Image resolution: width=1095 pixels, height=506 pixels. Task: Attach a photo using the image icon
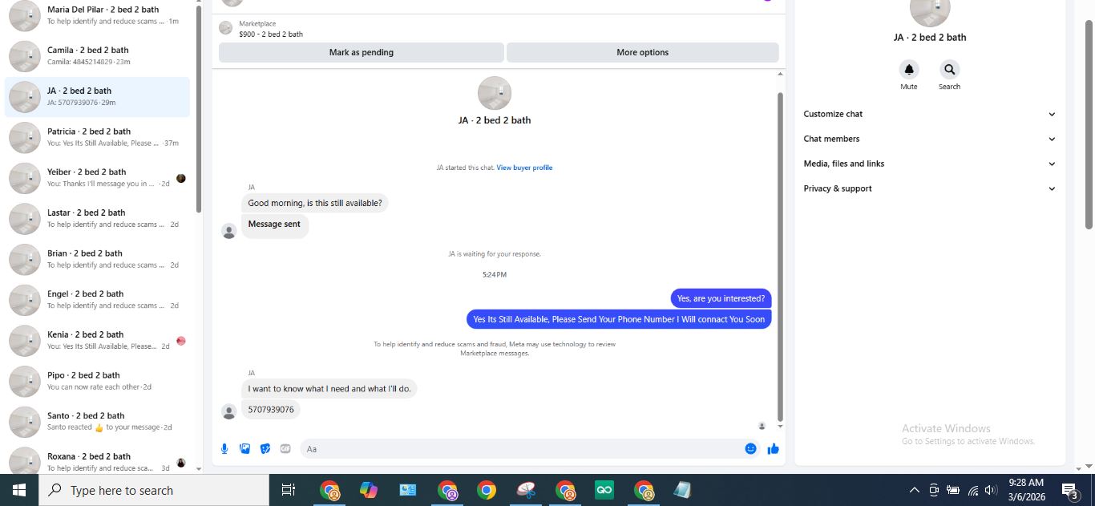pyautogui.click(x=245, y=449)
